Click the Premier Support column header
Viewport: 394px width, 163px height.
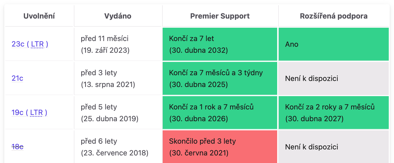pos(220,16)
